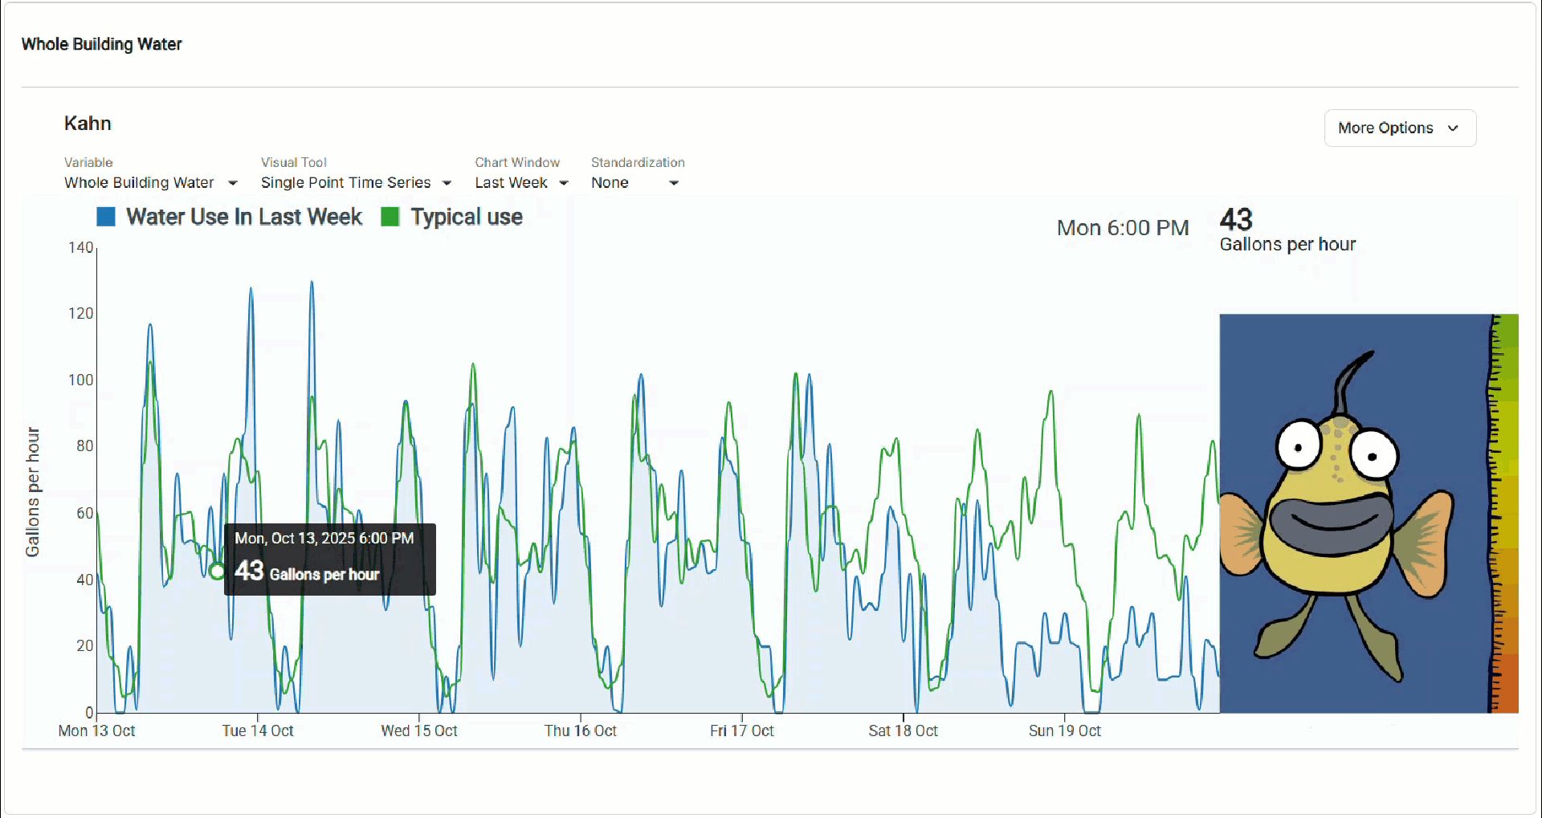Click the animated fish gauge image

(1354, 513)
